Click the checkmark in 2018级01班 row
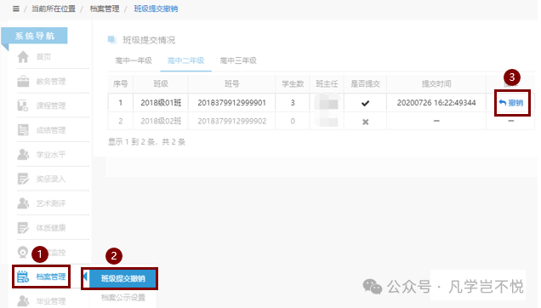The width and height of the screenshot is (541, 308). click(x=365, y=103)
